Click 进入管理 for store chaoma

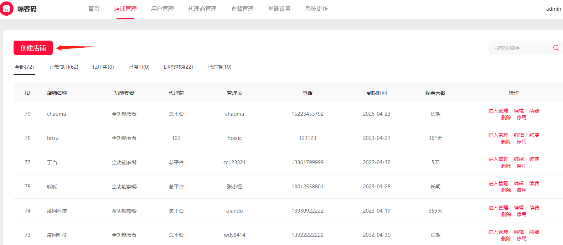498,111
